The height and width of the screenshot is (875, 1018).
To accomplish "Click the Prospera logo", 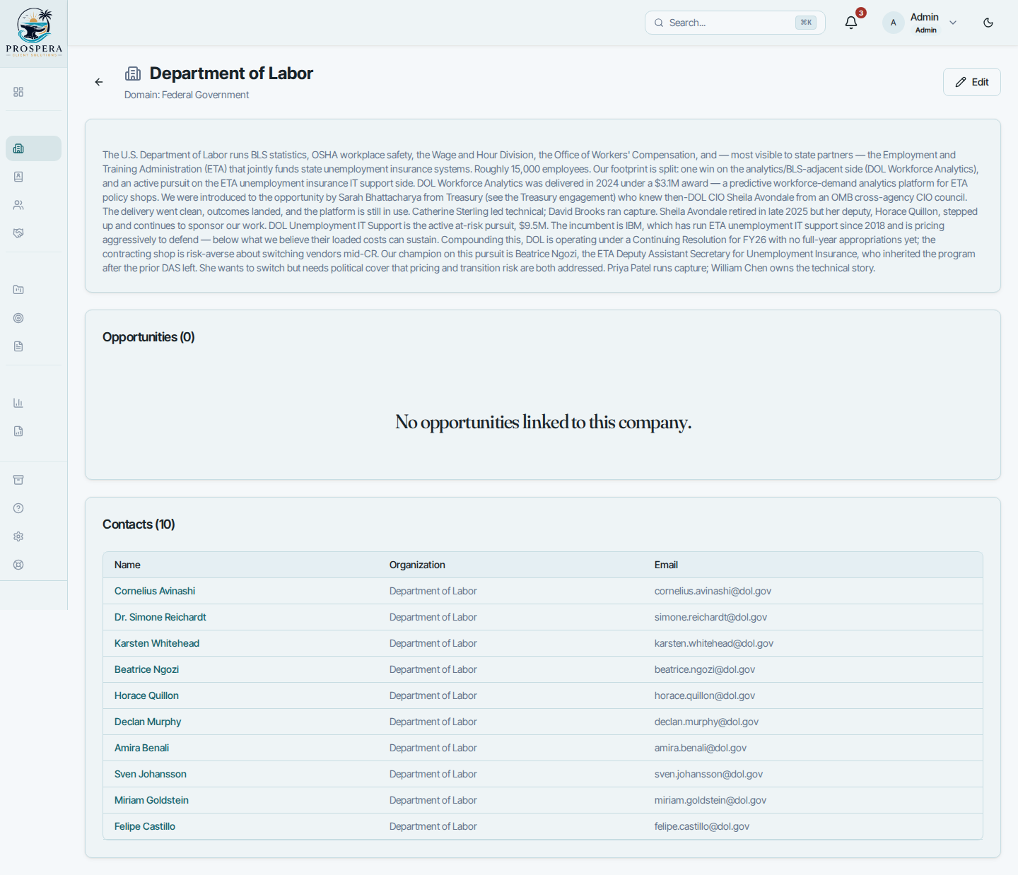I will pos(34,33).
